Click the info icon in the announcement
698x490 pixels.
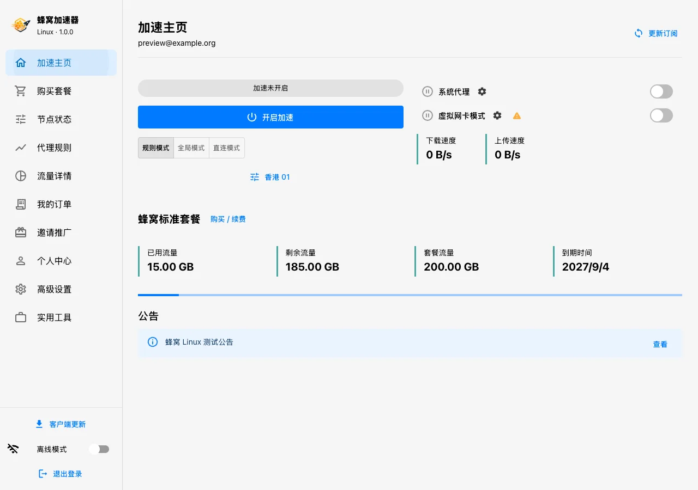tap(153, 342)
